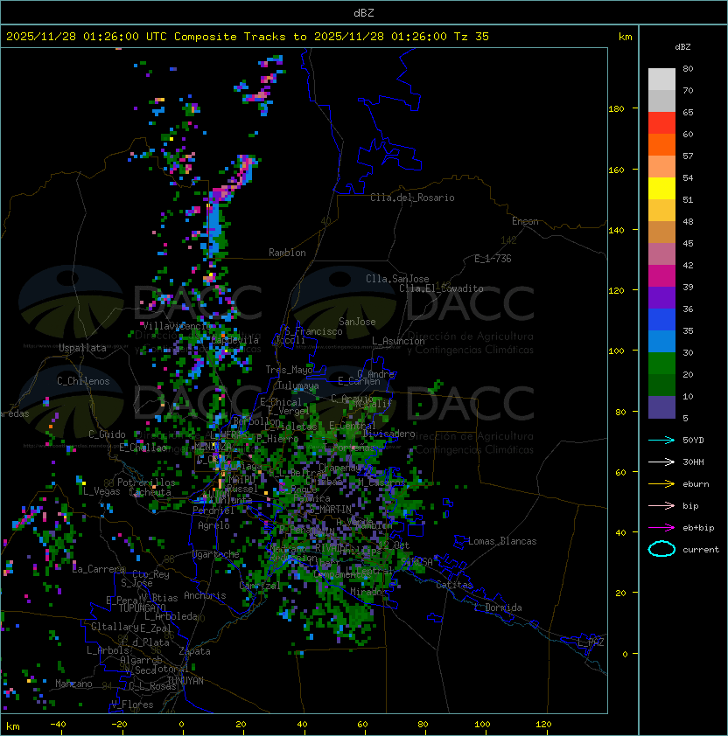The height and width of the screenshot is (736, 728).
Task: Click the 'Cto_Rey' map label
Action: [150, 574]
